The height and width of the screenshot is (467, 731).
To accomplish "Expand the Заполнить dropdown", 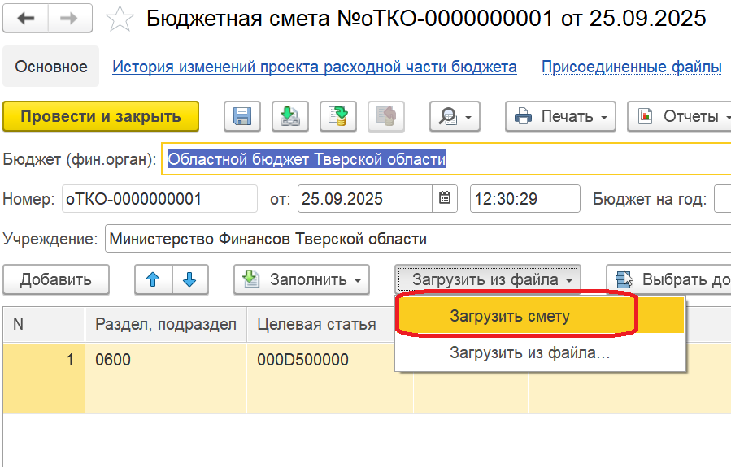I will tap(302, 279).
